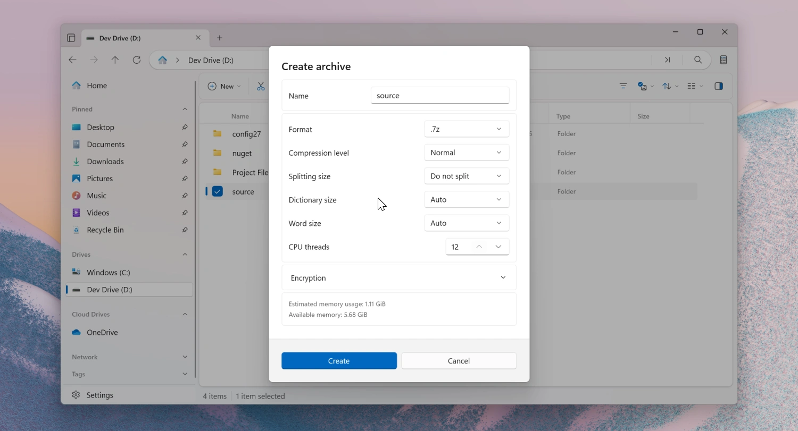Increase CPU threads with the up arrow
This screenshot has height=431, width=798.
pos(479,247)
